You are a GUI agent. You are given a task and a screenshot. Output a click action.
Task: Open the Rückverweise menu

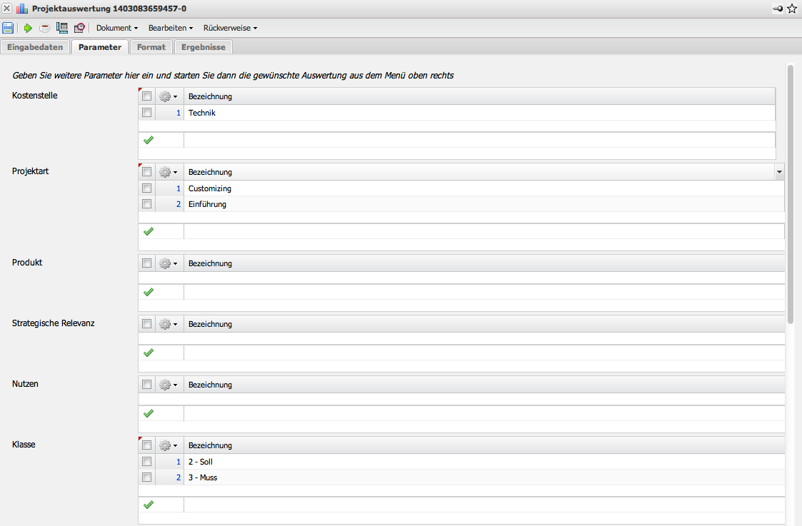point(230,28)
